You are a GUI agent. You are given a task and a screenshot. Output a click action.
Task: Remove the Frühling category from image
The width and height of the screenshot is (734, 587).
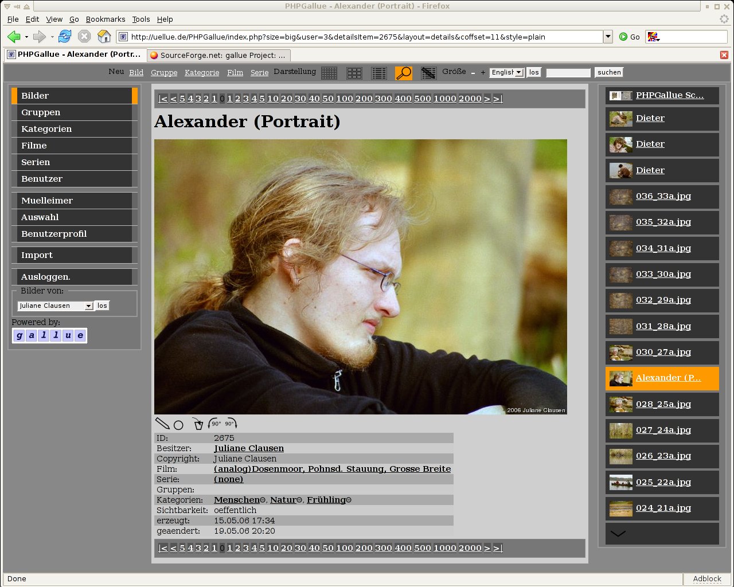coord(349,500)
